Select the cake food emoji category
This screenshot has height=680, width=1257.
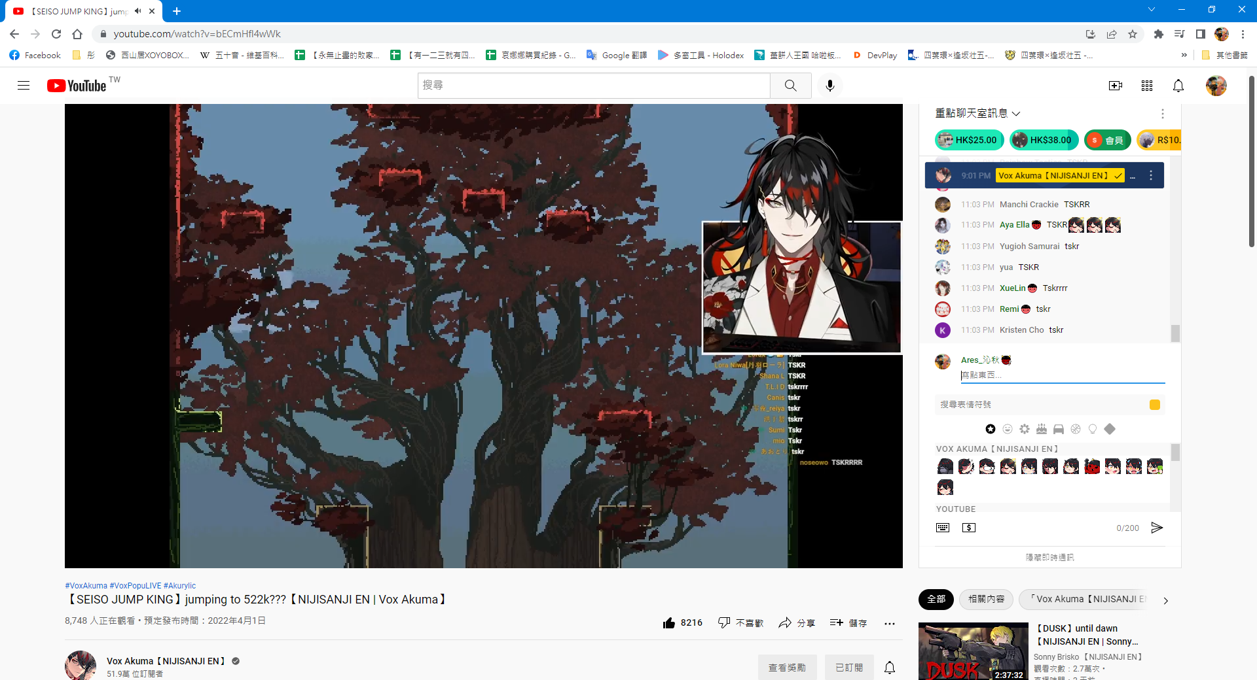(1042, 429)
